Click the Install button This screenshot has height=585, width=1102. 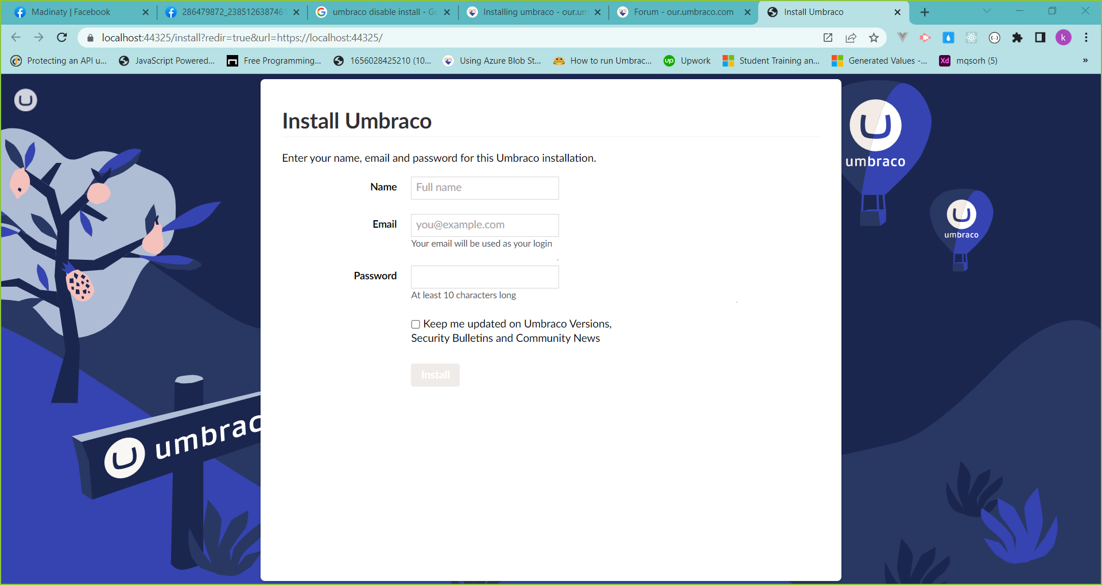[x=435, y=375]
